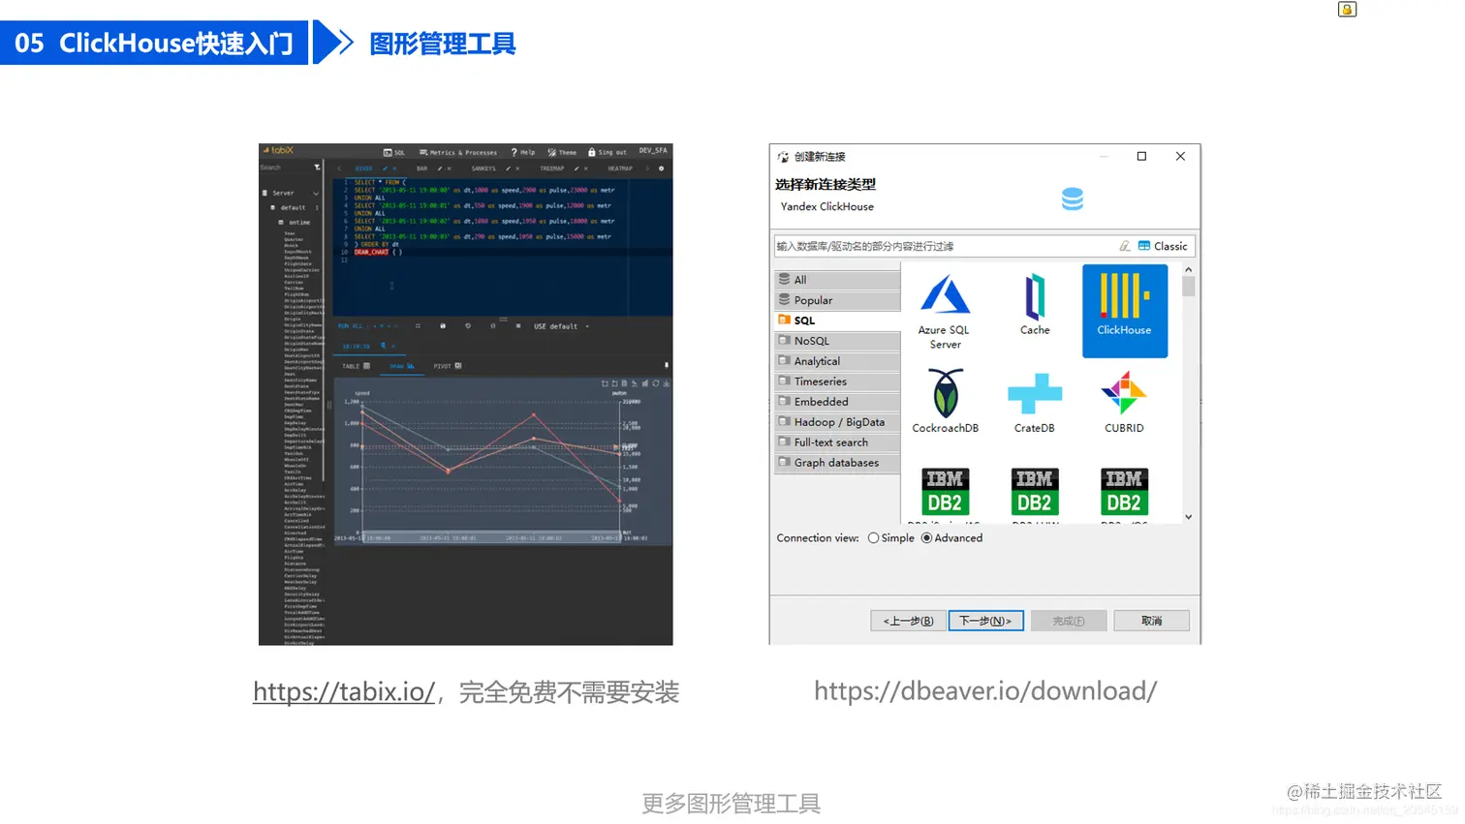Screen dimensions: 1465x824
Task: Choose the Azure SQL Server driver
Action: tap(945, 312)
